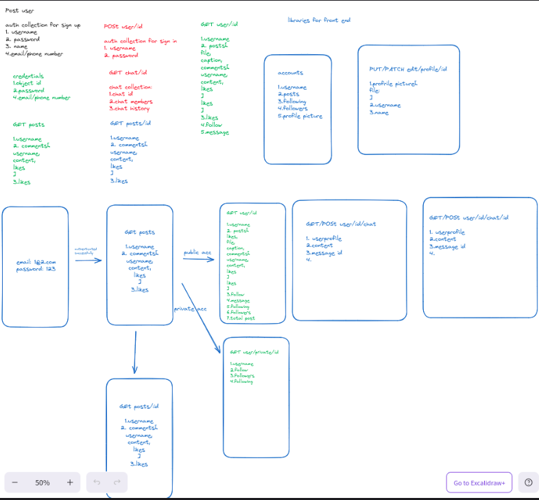Select the green 'GET user/private/id' text
This screenshot has width=539, height=500.
(254, 351)
